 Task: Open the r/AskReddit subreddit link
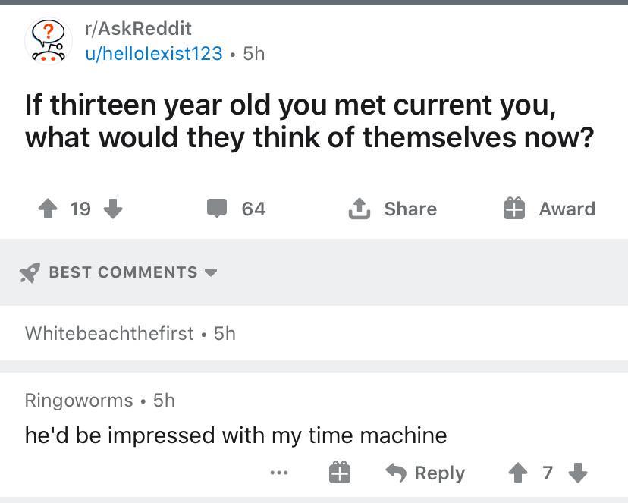click(138, 28)
